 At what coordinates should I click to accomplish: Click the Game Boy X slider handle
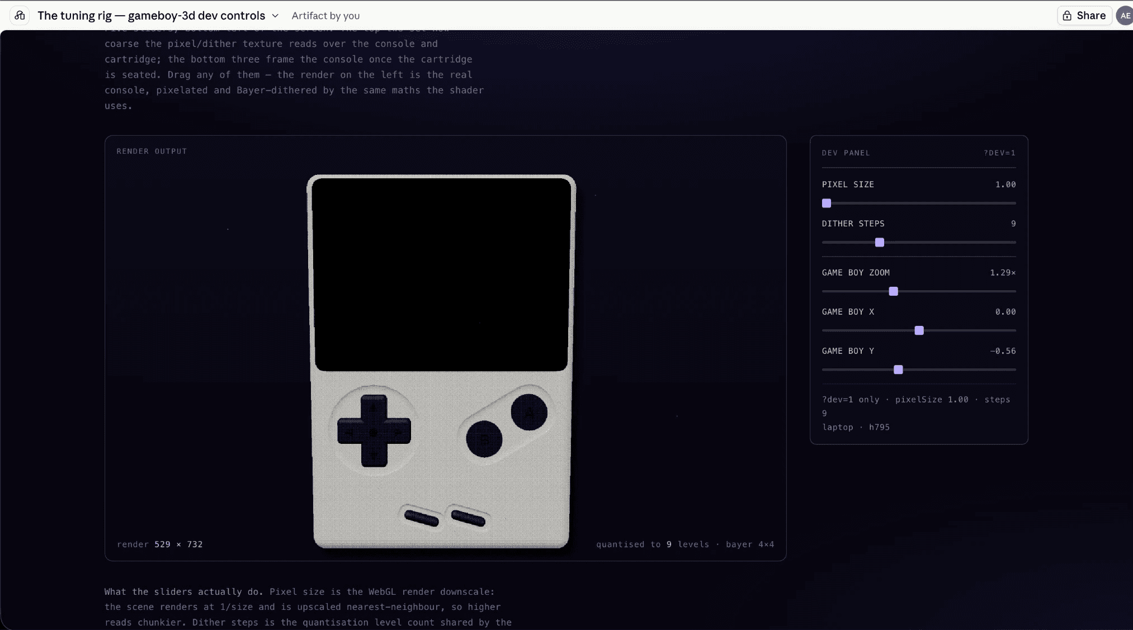point(919,331)
